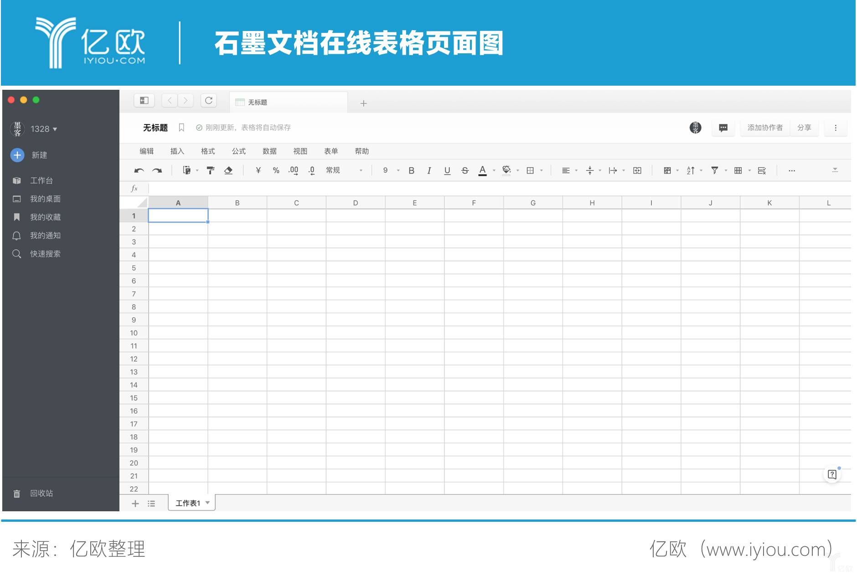The image size is (857, 576).
Task: Open the 格式 menu
Action: point(208,151)
